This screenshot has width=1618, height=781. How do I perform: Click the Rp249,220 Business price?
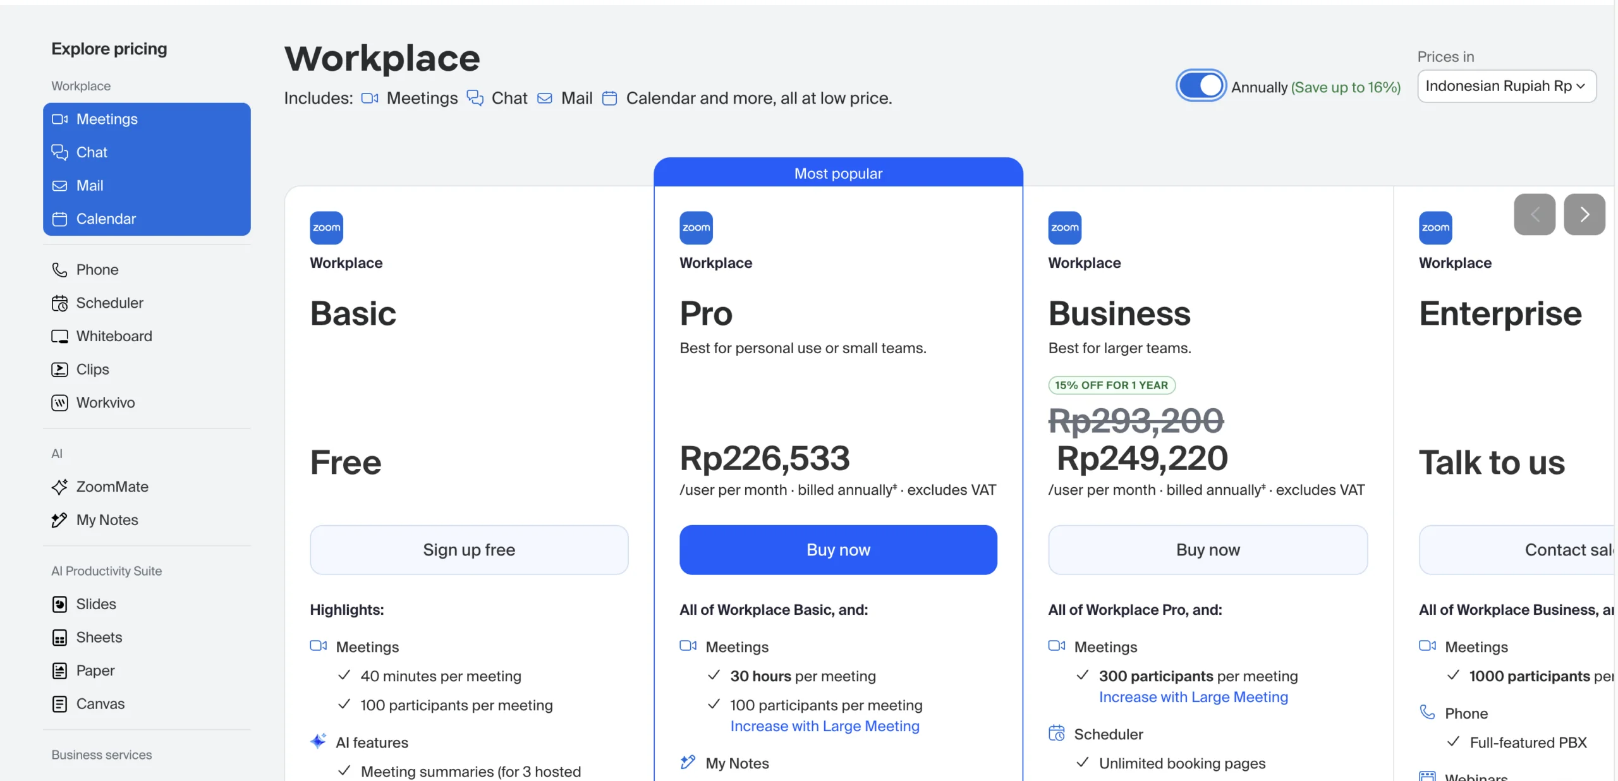pos(1143,458)
